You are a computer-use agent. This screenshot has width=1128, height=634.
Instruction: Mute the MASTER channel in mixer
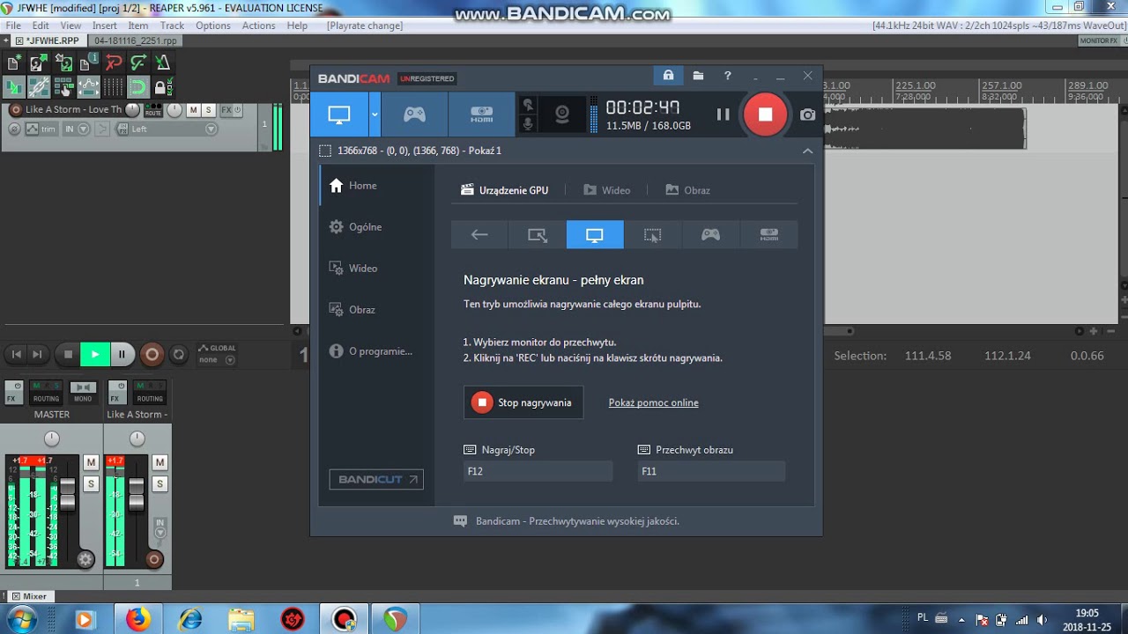(91, 462)
